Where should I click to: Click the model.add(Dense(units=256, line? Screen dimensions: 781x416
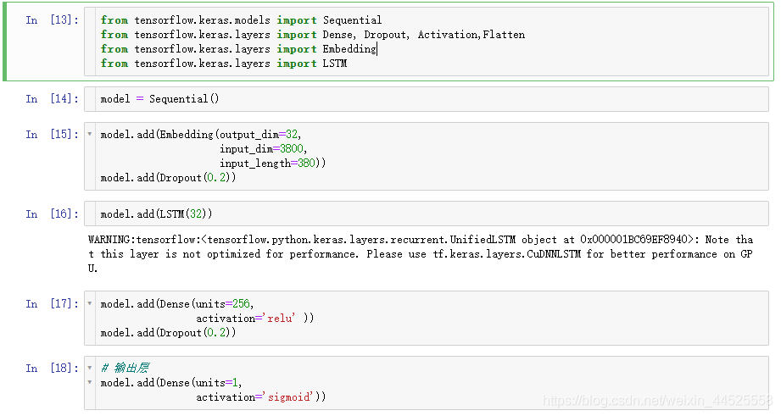coord(177,303)
